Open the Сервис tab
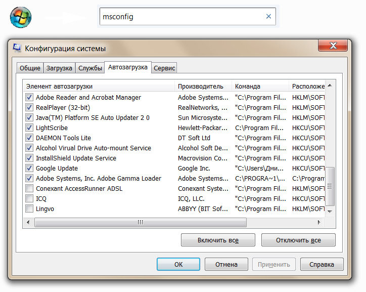 pyautogui.click(x=164, y=68)
